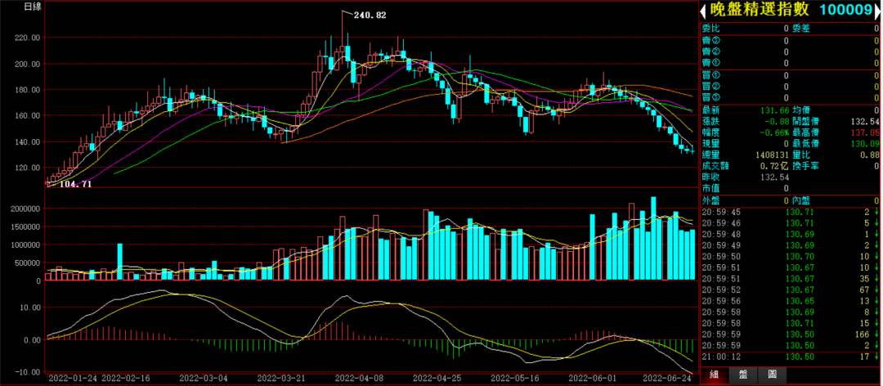Screen dimensions: 883x386
Task: Click the 漲跌 value -0.88
Action: pos(776,121)
